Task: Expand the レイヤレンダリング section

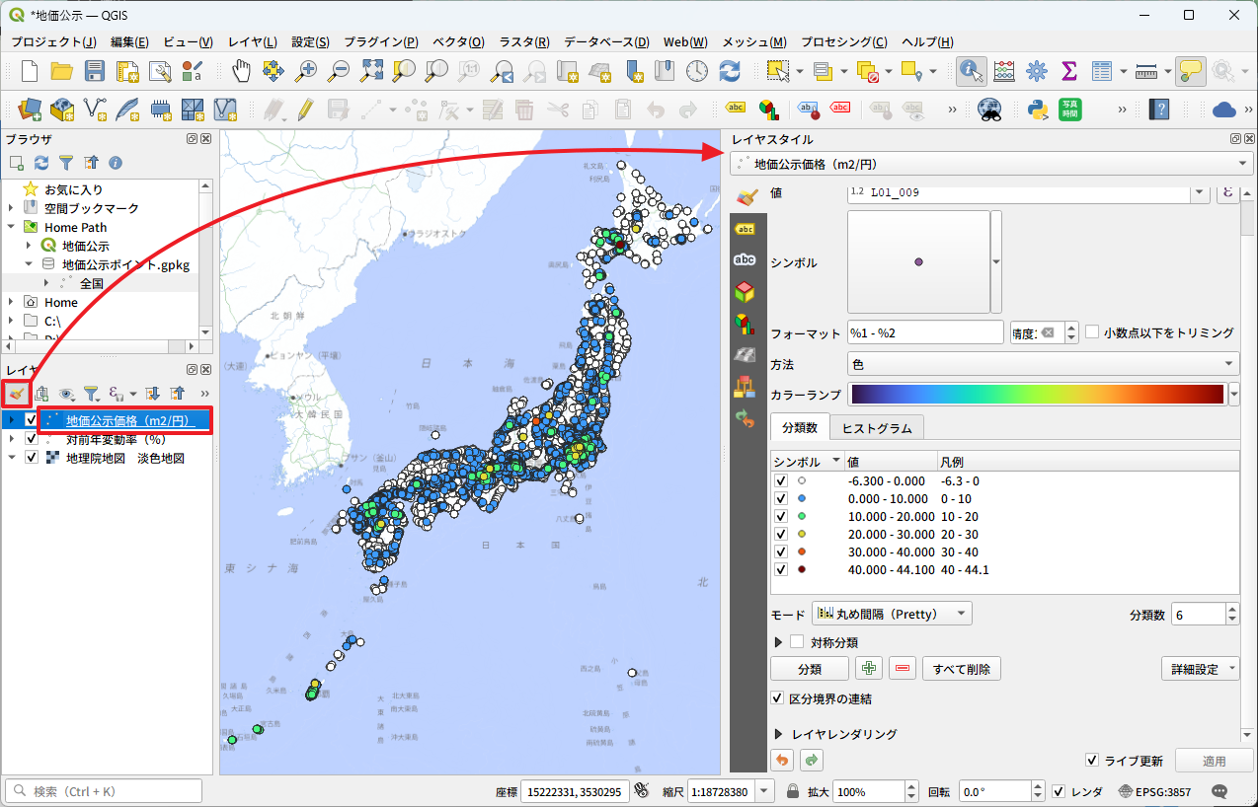Action: 779,734
